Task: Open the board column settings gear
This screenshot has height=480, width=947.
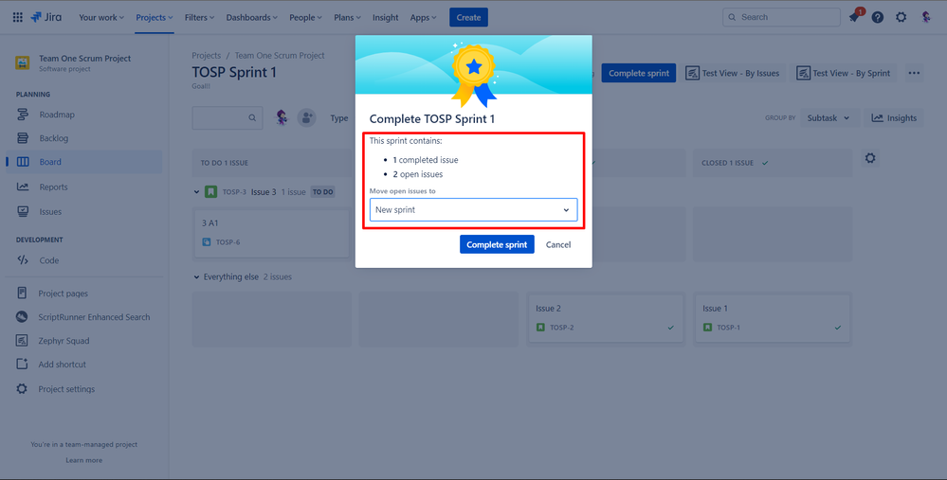Action: (869, 158)
